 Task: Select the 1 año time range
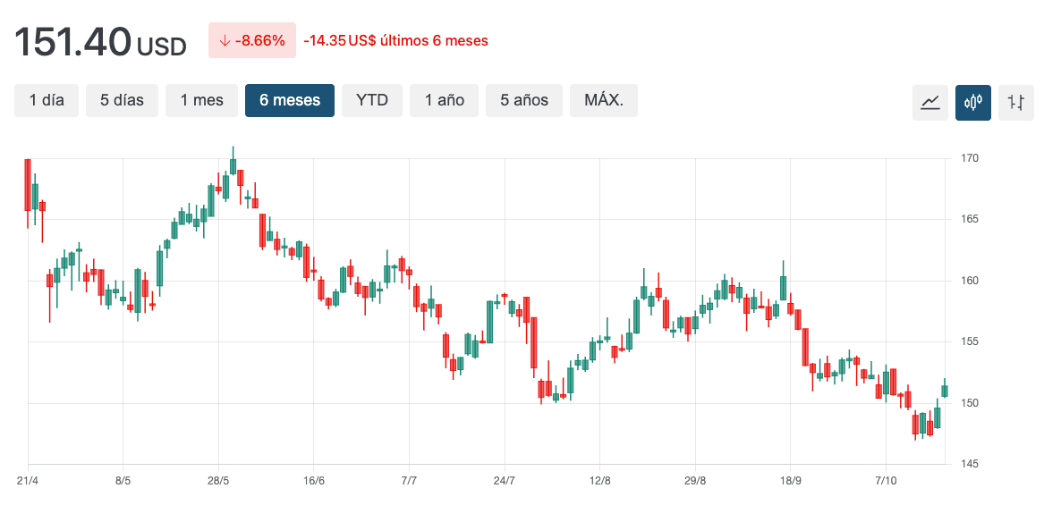(x=444, y=101)
